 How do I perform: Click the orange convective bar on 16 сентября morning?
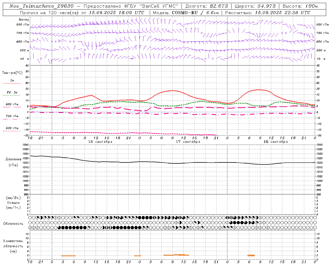(x=68, y=256)
